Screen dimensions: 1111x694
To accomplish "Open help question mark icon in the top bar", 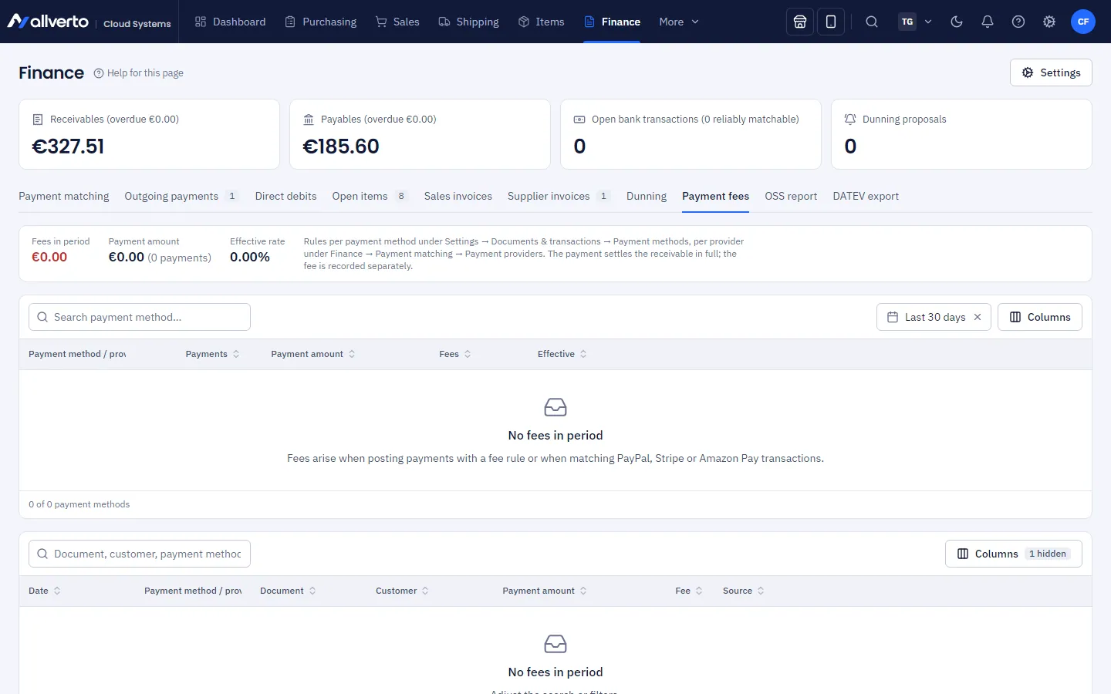I will click(x=1018, y=22).
